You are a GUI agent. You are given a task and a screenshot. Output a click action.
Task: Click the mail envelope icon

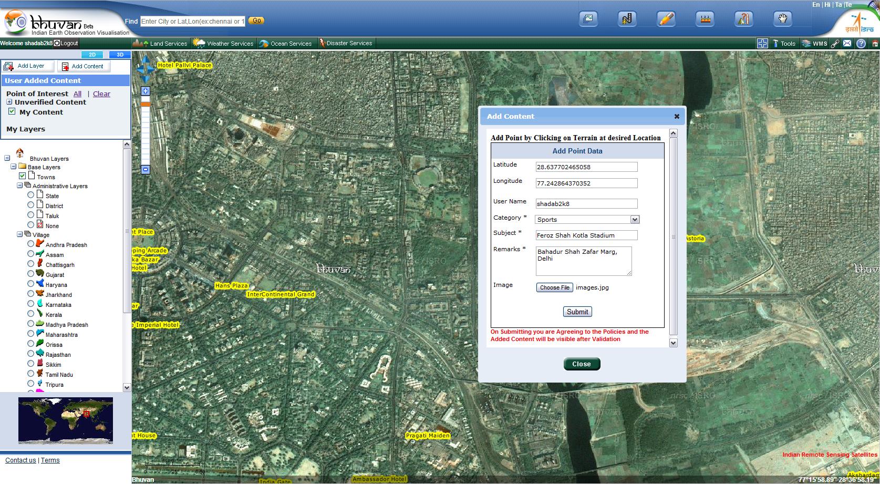click(x=847, y=44)
